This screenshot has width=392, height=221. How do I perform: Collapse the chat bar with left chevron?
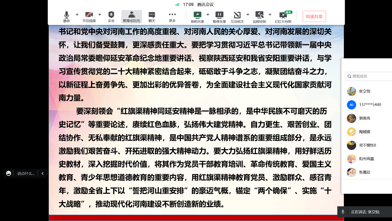pyautogui.click(x=43, y=173)
